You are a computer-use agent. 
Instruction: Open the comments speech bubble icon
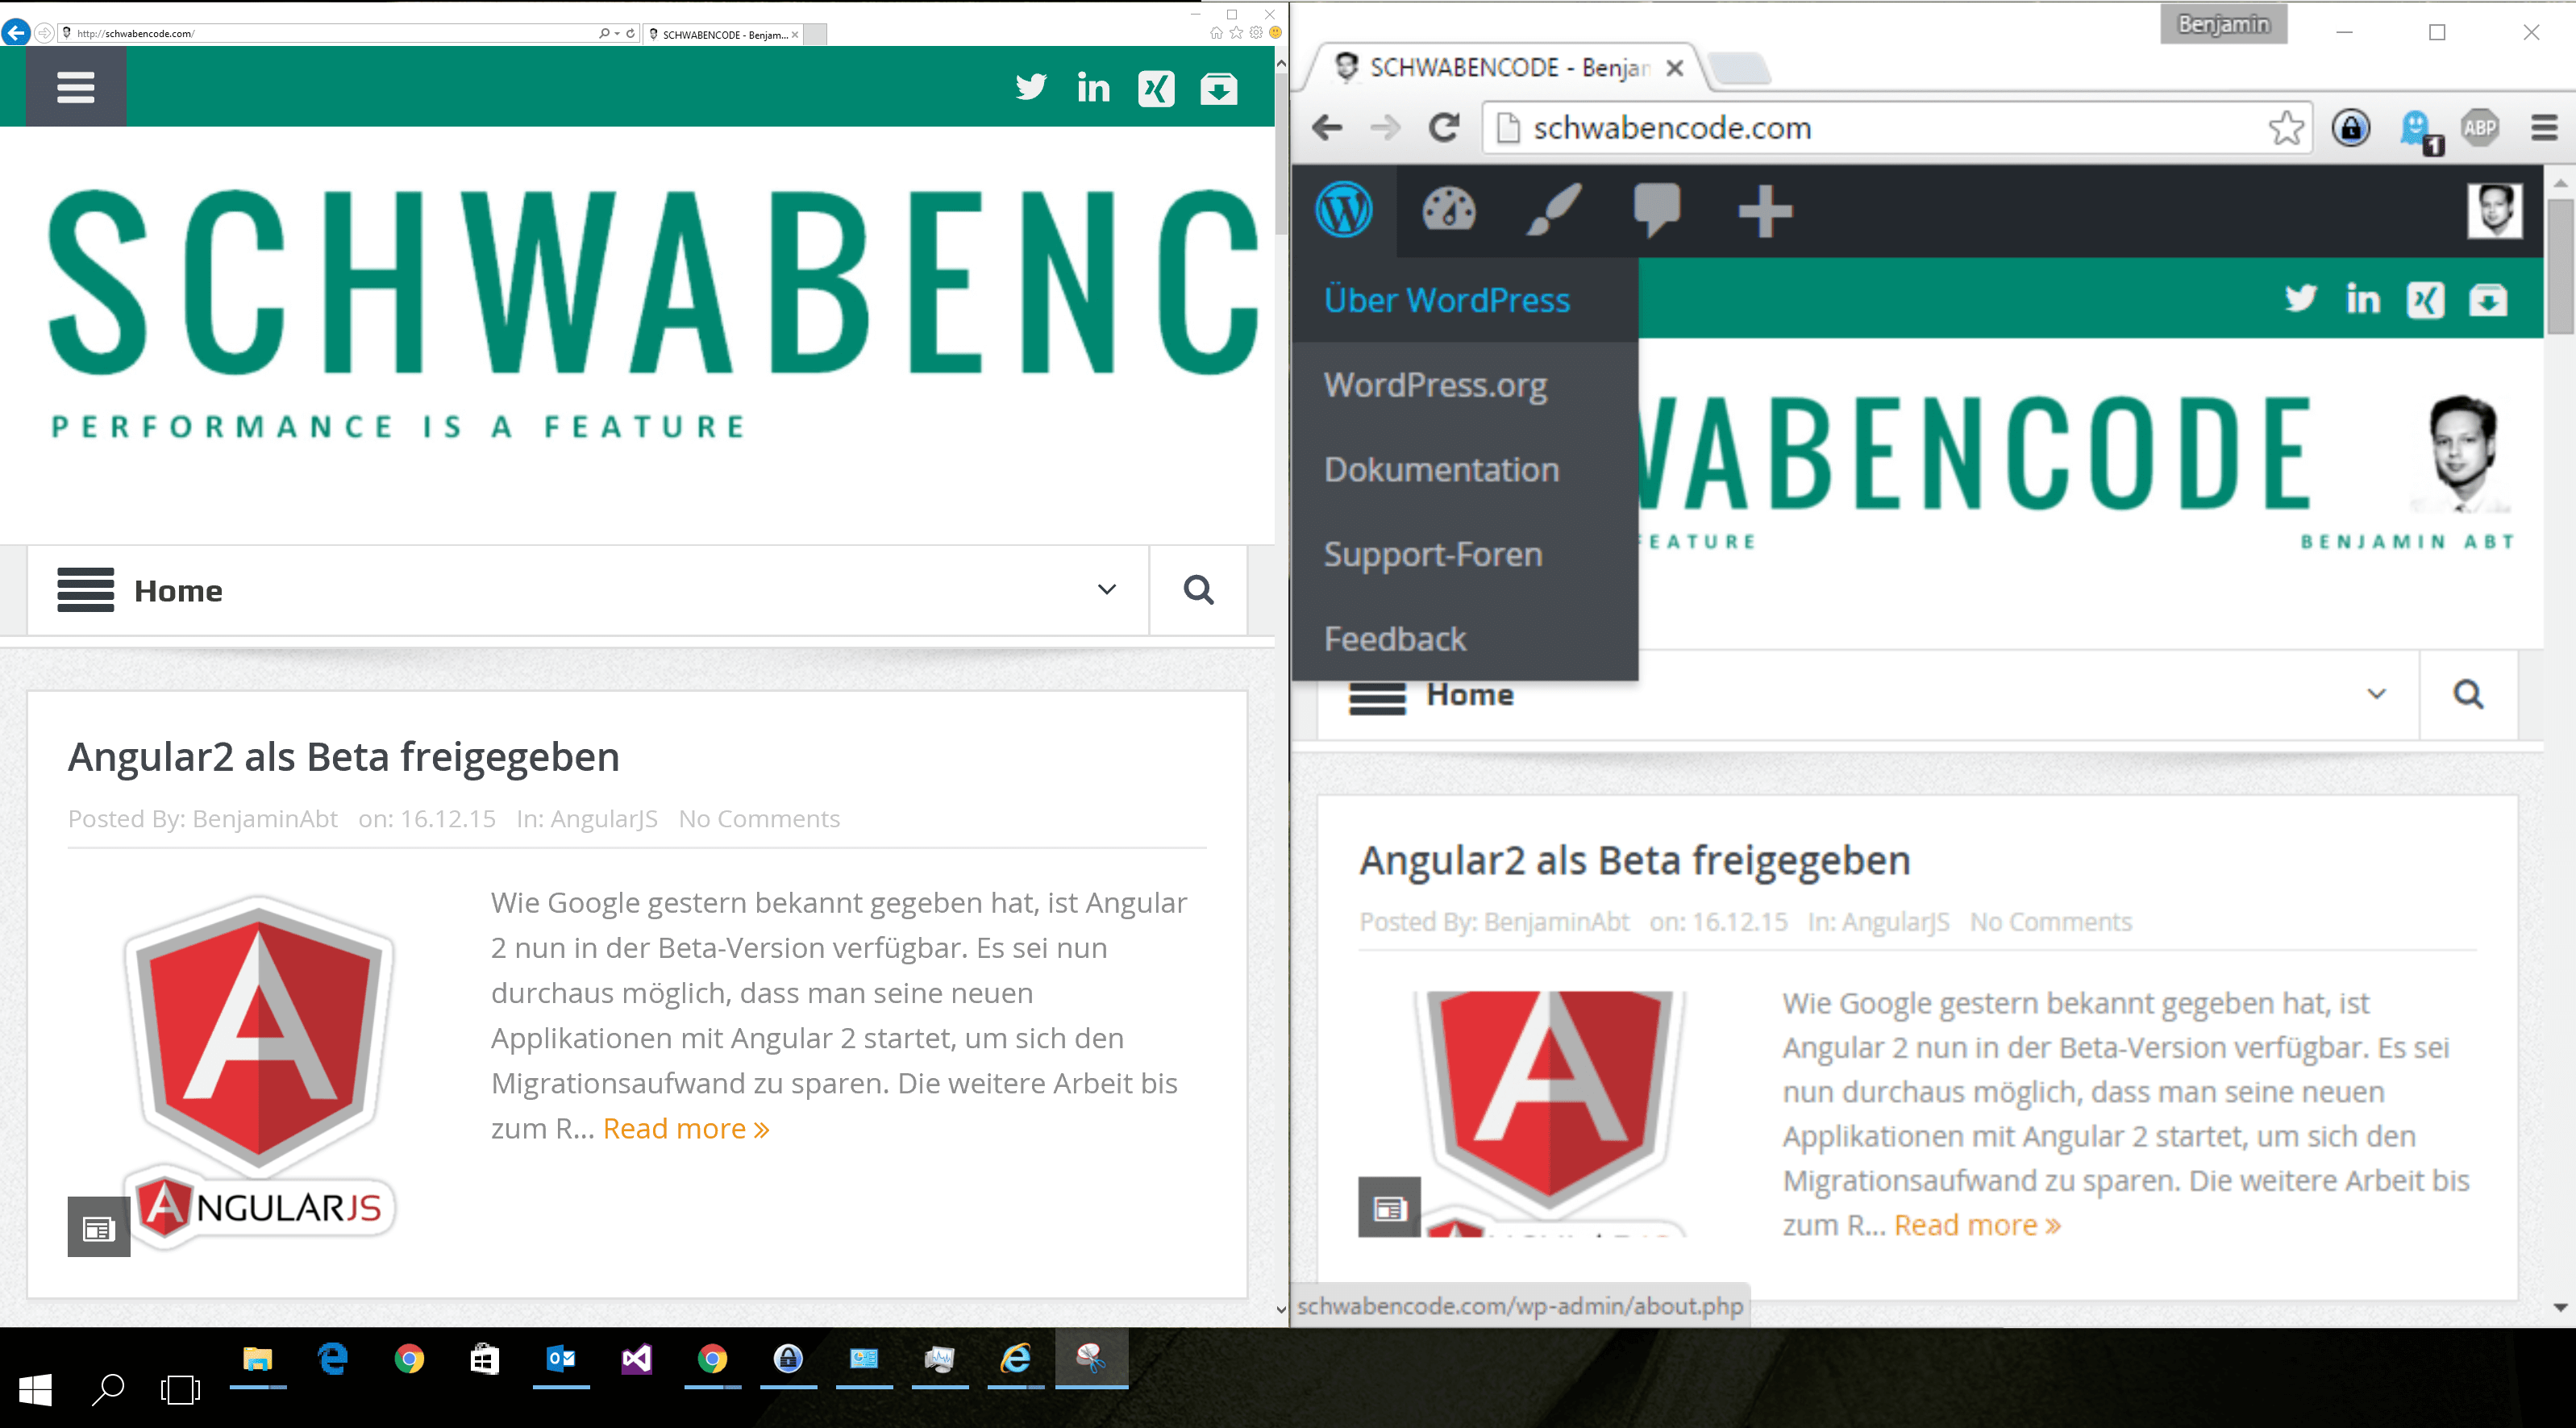(1656, 210)
